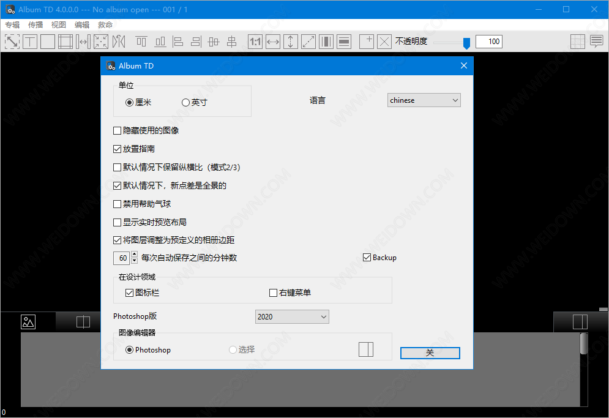This screenshot has height=418, width=609.
Task: Click the mirror flip icon
Action: tap(119, 42)
